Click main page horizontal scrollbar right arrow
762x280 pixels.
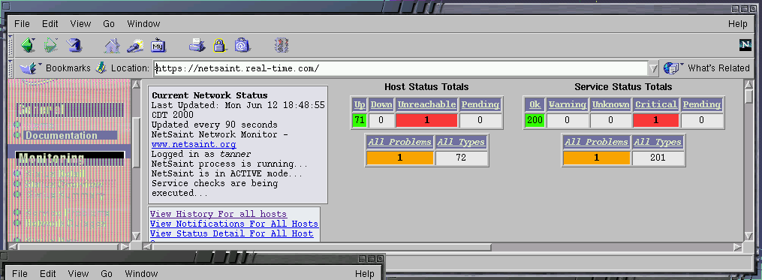(x=738, y=247)
